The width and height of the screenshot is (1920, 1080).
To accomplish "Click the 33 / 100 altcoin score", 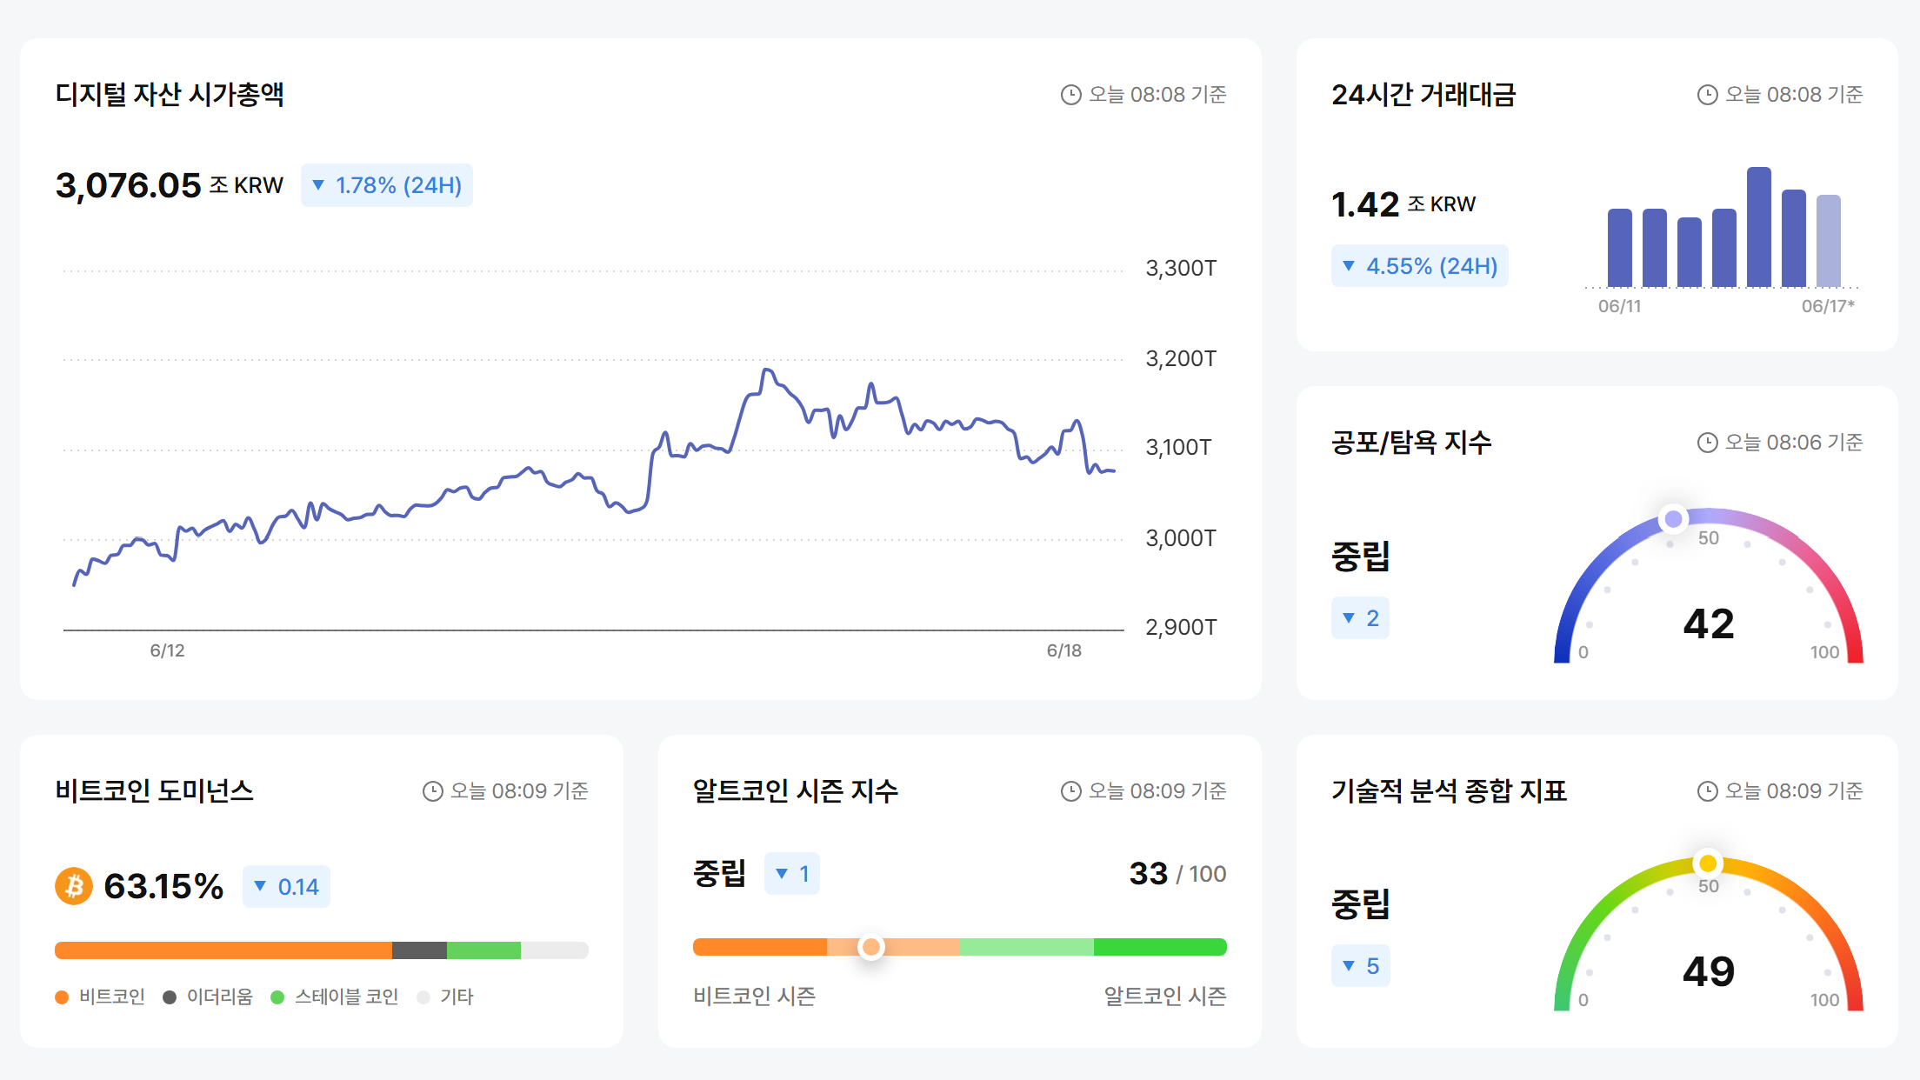I will [1177, 873].
